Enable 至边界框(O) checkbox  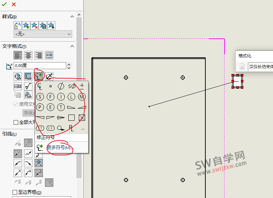(x=15, y=192)
